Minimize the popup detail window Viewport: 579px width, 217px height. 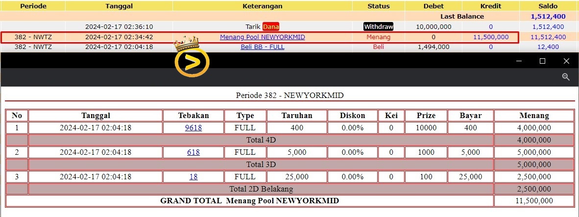[x=519, y=61]
